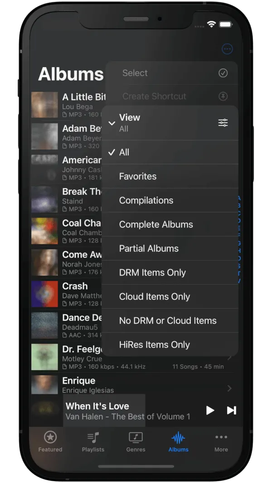
Task: Expand the Enrique row chevron
Action: (x=229, y=388)
